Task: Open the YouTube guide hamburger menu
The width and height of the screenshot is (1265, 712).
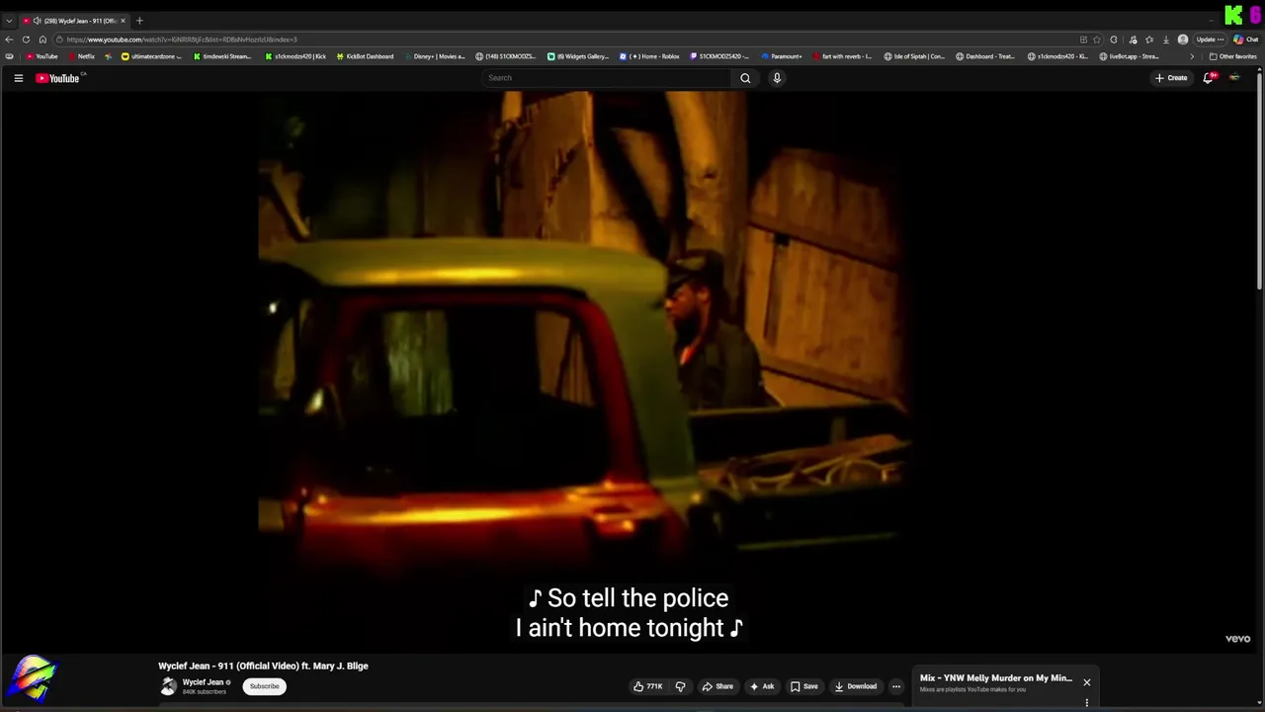Action: pos(18,78)
